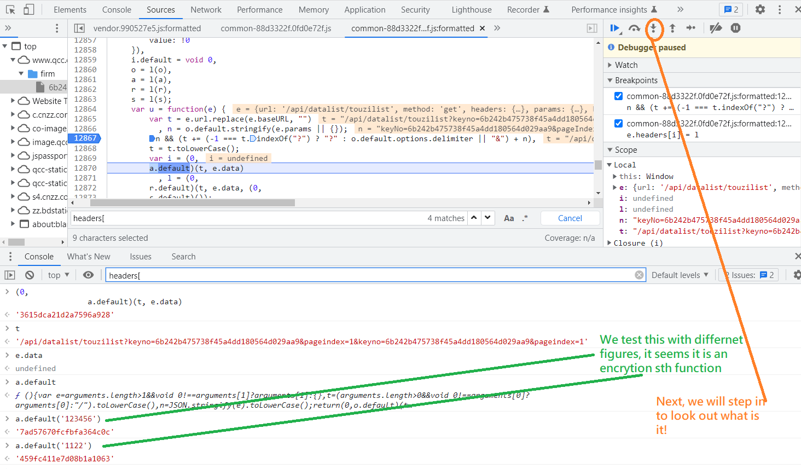Open the Default levels dropdown
The width and height of the screenshot is (801, 469).
[x=680, y=275]
